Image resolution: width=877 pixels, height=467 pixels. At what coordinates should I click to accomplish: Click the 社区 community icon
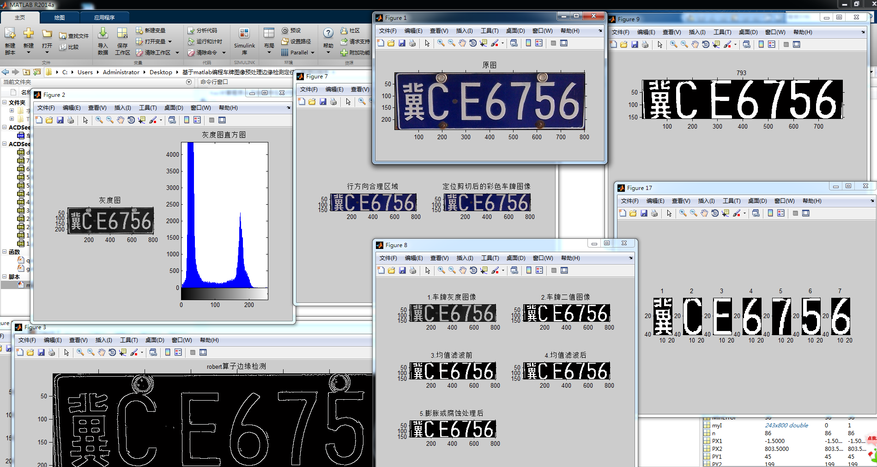[344, 30]
